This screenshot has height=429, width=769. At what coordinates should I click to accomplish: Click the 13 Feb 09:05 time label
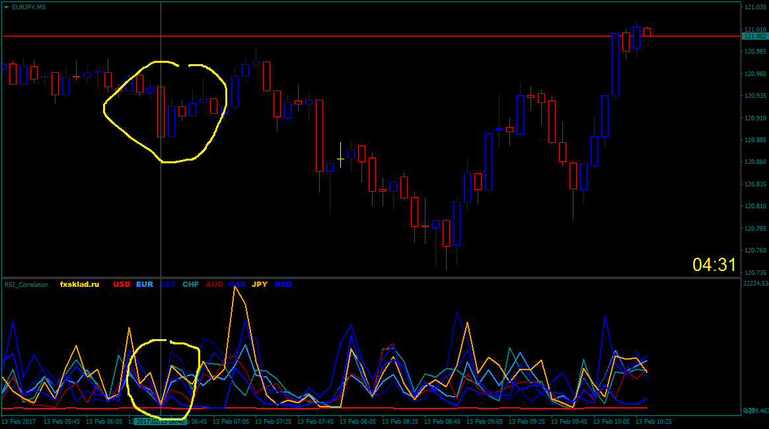pos(484,422)
